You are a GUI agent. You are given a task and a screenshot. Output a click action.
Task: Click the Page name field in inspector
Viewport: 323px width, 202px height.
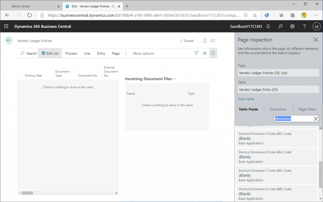coord(278,73)
